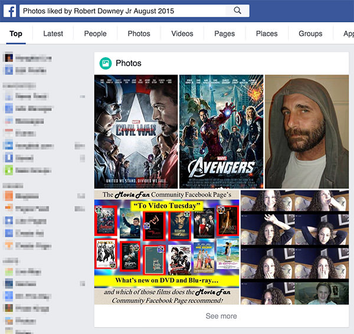Open the People tab

point(95,34)
